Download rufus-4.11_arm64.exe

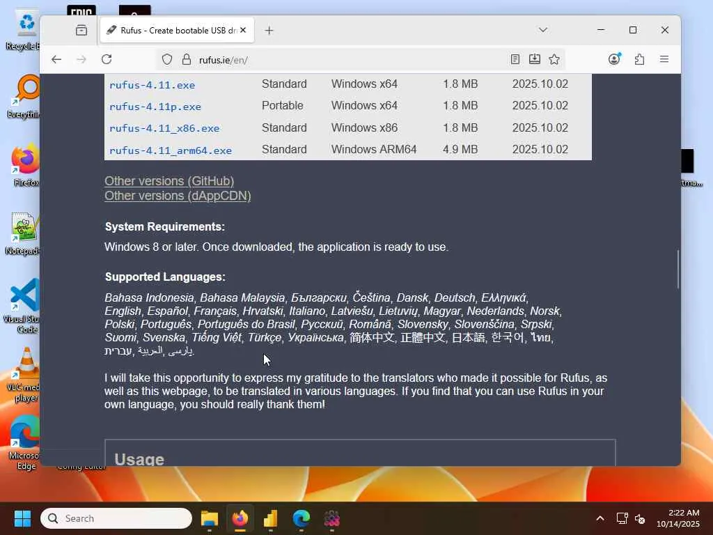(171, 150)
